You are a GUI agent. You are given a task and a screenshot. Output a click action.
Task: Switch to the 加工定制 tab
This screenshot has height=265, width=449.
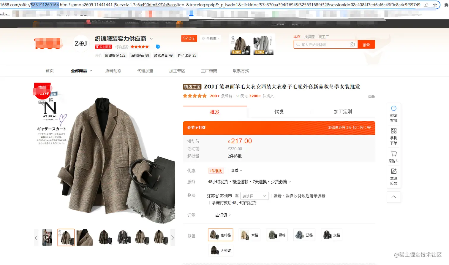tap(343, 112)
